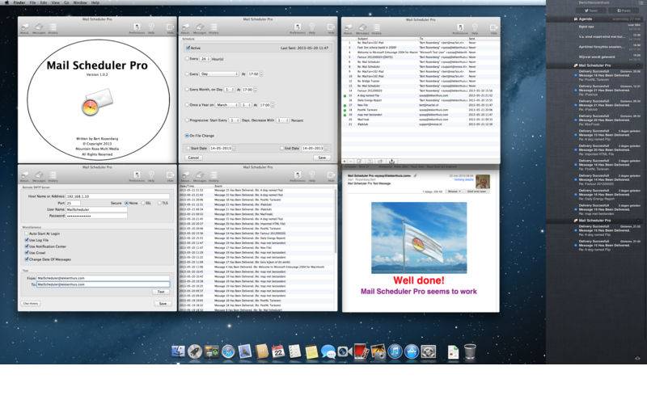647x404 pixels.
Task: Open the Decrease With percent popup
Action: [282, 120]
